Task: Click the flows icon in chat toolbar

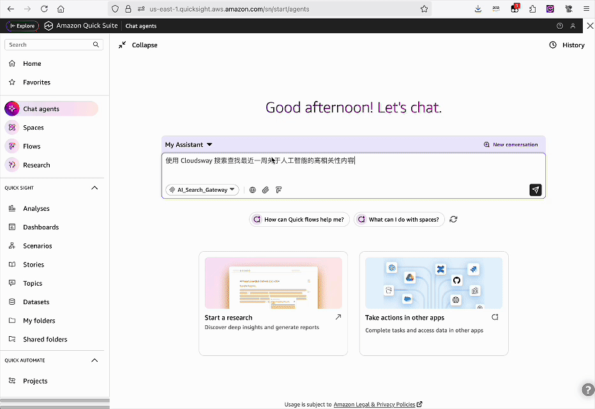Action: tap(279, 190)
